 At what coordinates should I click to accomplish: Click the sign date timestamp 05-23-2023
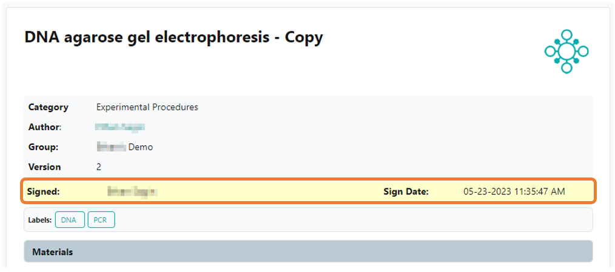tap(514, 191)
